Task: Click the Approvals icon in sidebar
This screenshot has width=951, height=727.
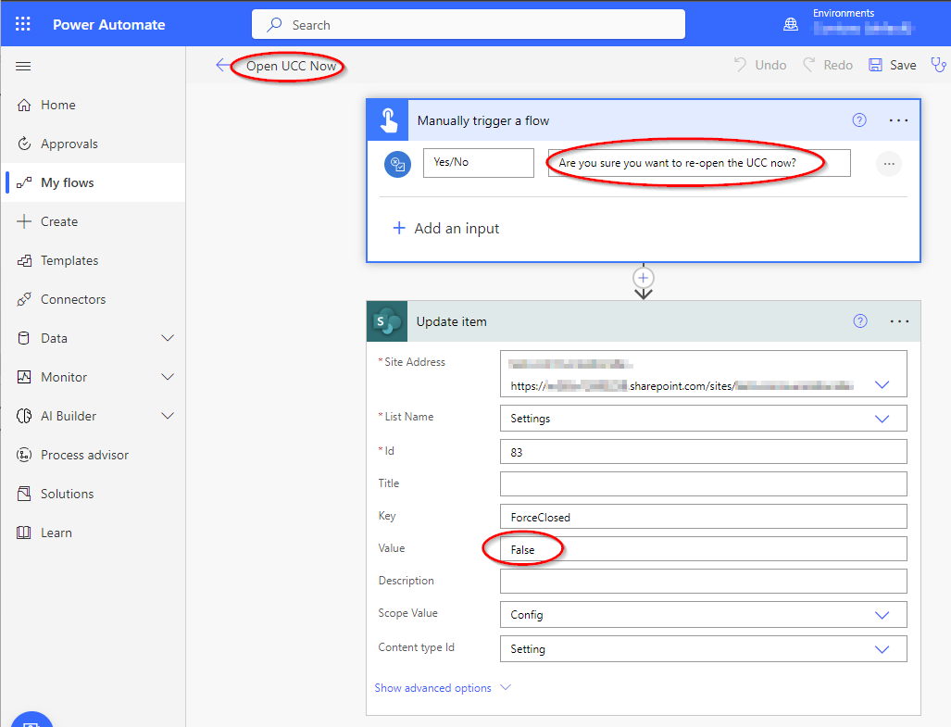Action: tap(24, 144)
